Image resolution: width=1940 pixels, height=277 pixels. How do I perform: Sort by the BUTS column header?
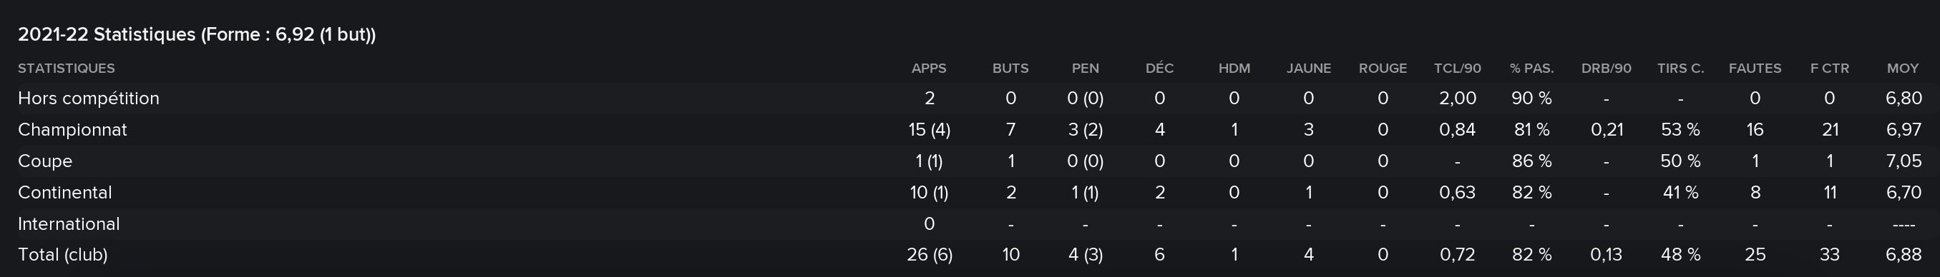1010,69
